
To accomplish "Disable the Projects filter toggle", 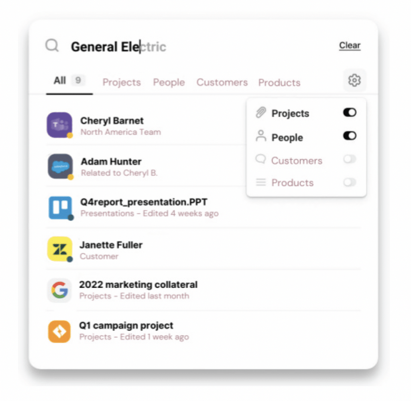I will click(x=350, y=112).
